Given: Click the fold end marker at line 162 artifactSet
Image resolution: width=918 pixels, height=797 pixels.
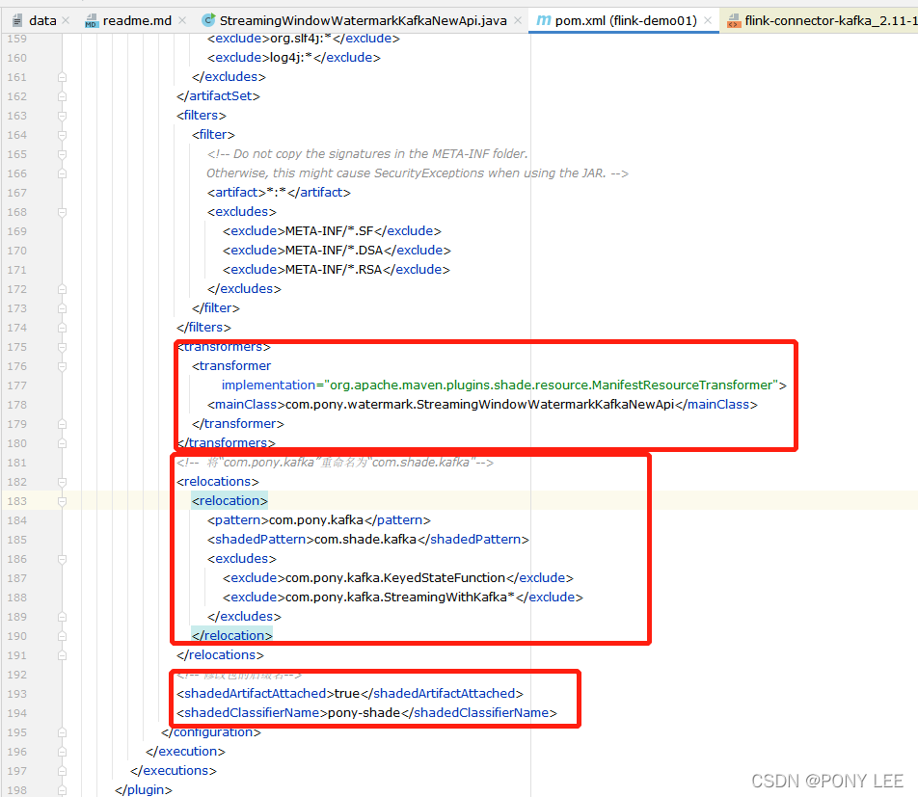Looking at the screenshot, I should click(x=62, y=96).
